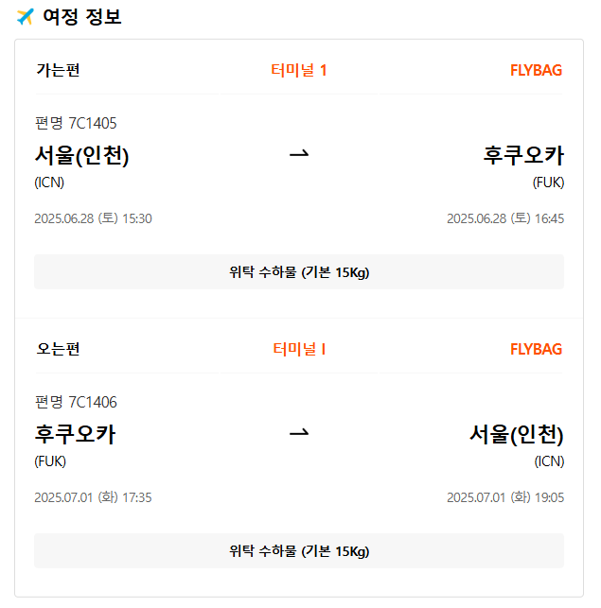Click the 여정 정보 page heading
This screenshot has width=601, height=608.
pos(82,17)
